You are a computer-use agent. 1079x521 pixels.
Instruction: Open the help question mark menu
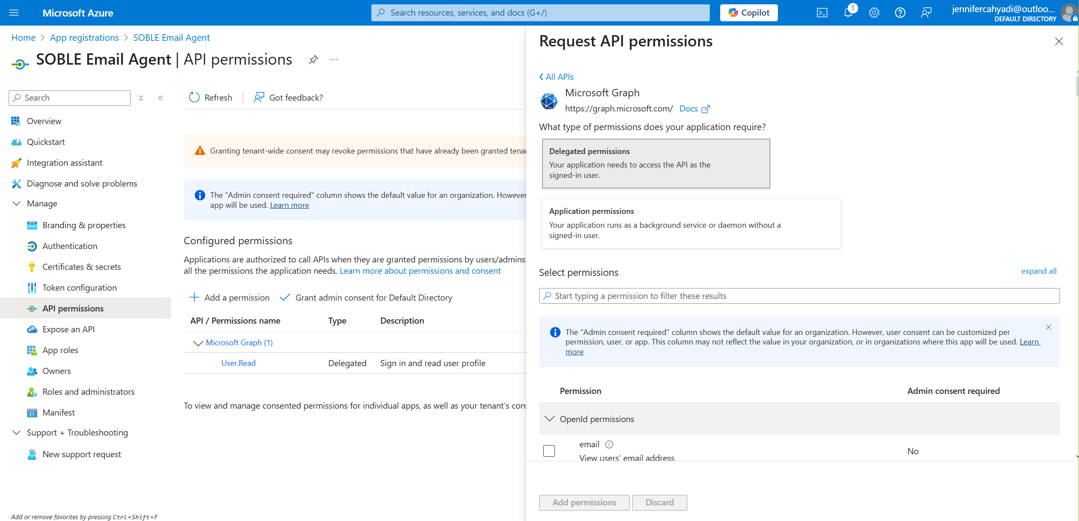(900, 13)
